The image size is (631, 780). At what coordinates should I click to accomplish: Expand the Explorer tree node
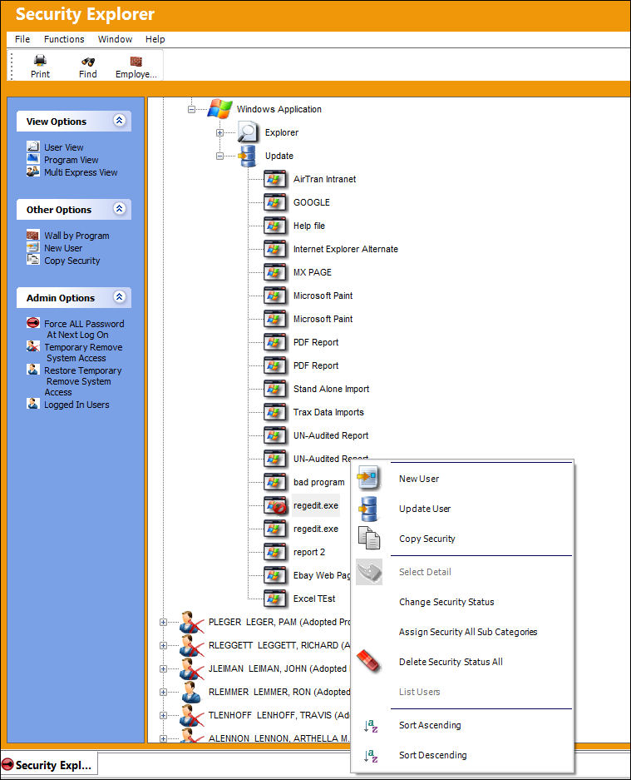coord(219,132)
